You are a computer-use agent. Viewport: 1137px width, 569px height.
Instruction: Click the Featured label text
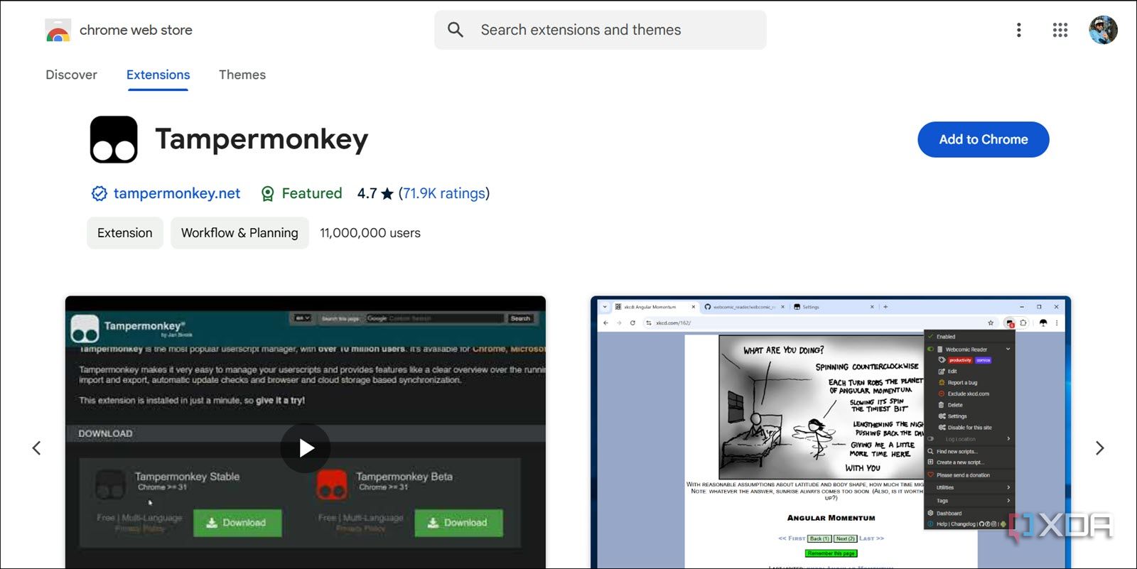click(312, 193)
